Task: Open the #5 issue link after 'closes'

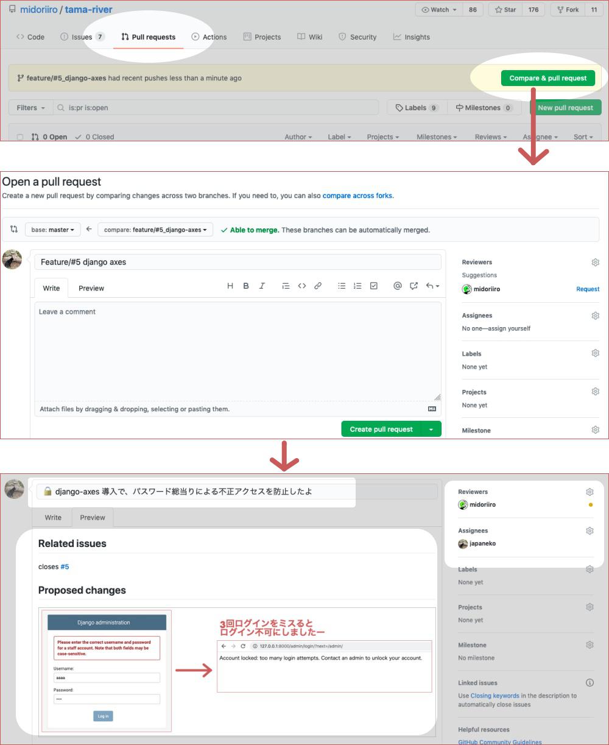Action: 65,567
